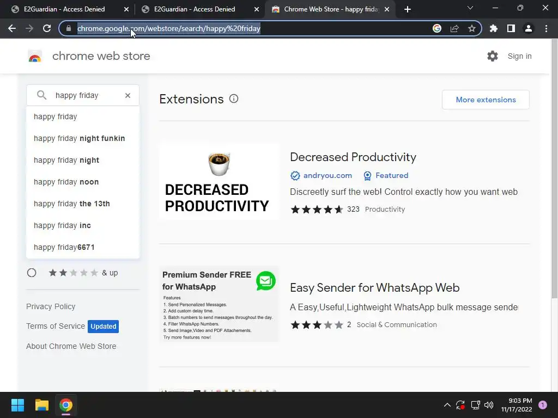View site information lock icon
558x418 pixels.
tap(69, 28)
